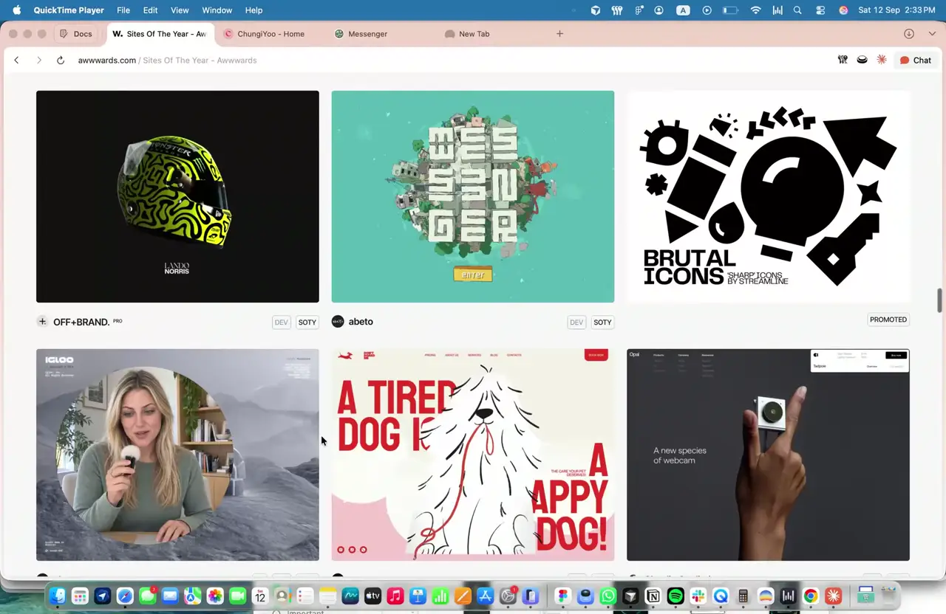Open Google Chrome from the Dock

tap(811, 596)
